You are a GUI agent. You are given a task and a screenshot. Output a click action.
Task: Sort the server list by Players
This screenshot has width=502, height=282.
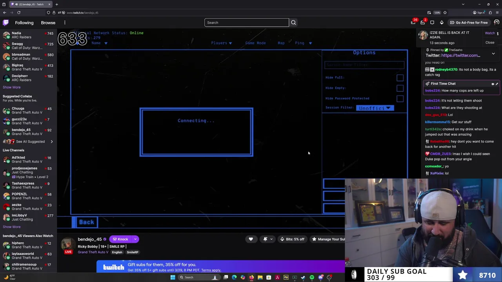pos(222,43)
